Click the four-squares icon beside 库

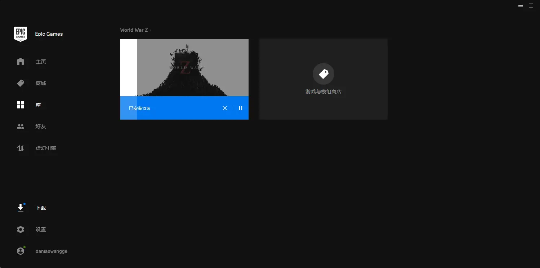pyautogui.click(x=21, y=105)
